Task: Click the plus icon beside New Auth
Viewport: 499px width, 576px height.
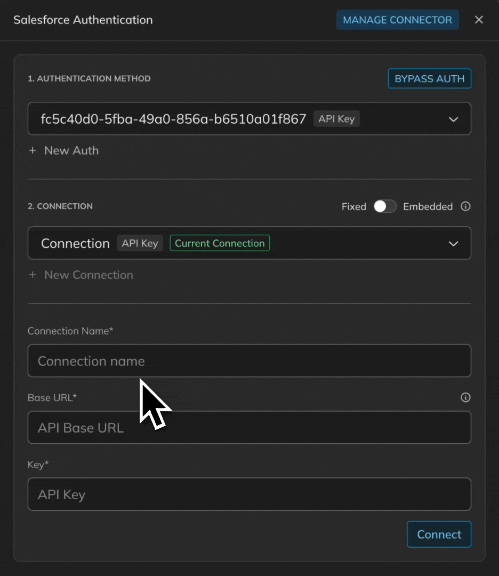Action: click(33, 150)
